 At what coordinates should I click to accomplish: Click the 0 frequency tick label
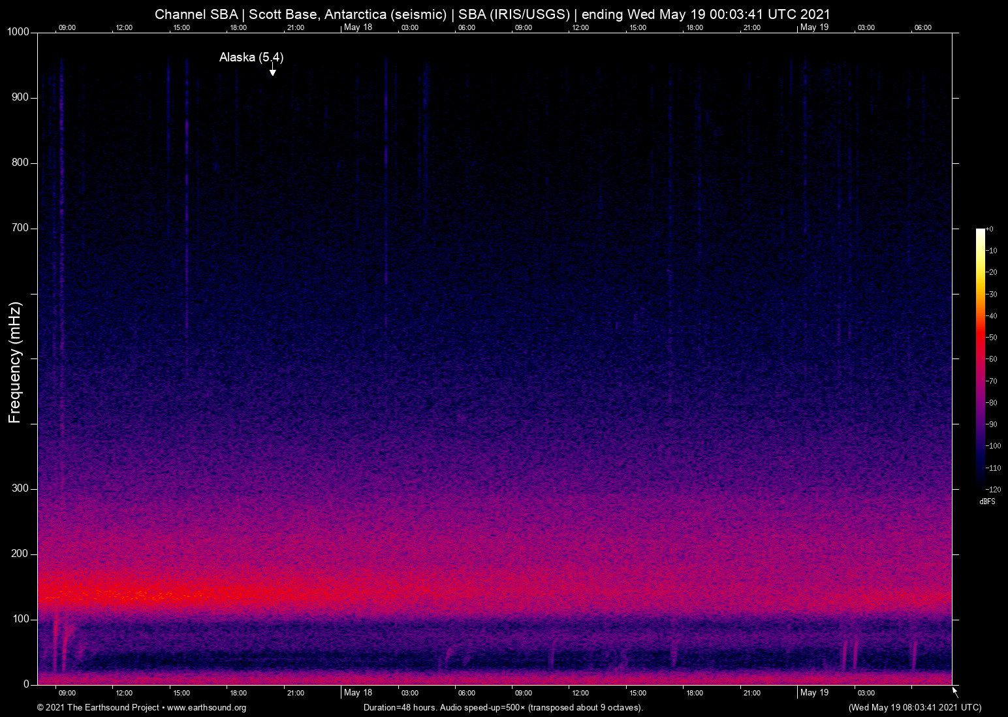(27, 684)
